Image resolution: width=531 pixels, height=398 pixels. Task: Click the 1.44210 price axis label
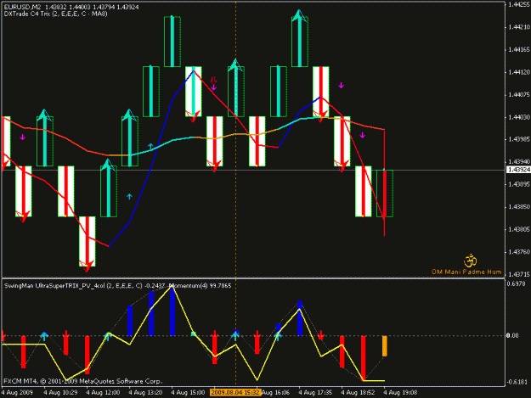(519, 27)
